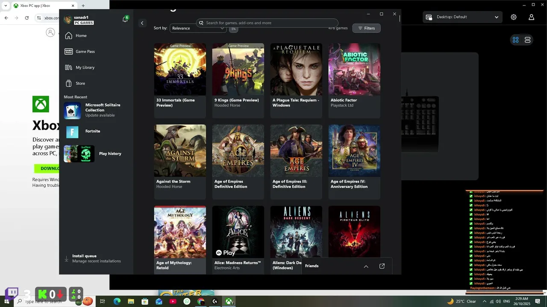This screenshot has width=547, height=307.
Task: Open notifications bell in Xbox app
Action: click(125, 19)
